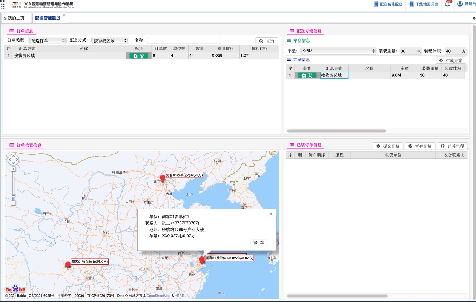Open the 汇总方式 dropdown
Screen dimensions: 476x302
pos(110,40)
